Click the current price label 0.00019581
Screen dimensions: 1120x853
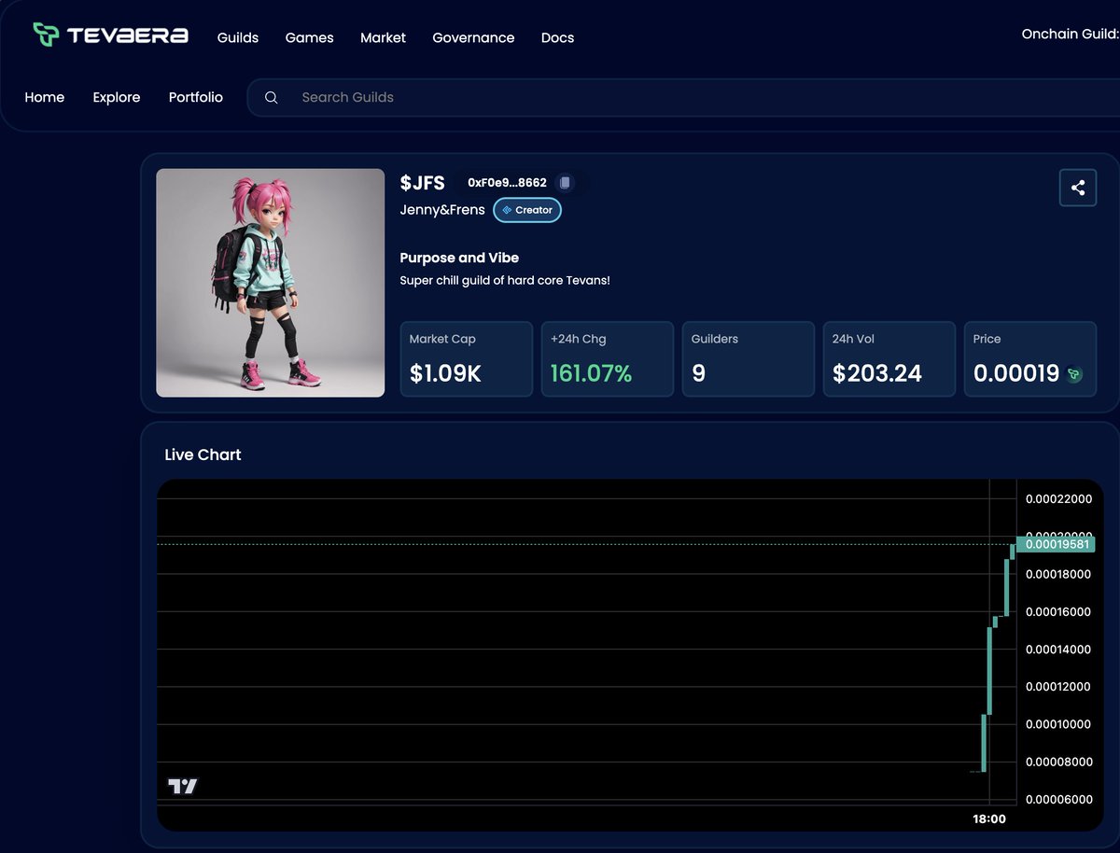[x=1058, y=544]
